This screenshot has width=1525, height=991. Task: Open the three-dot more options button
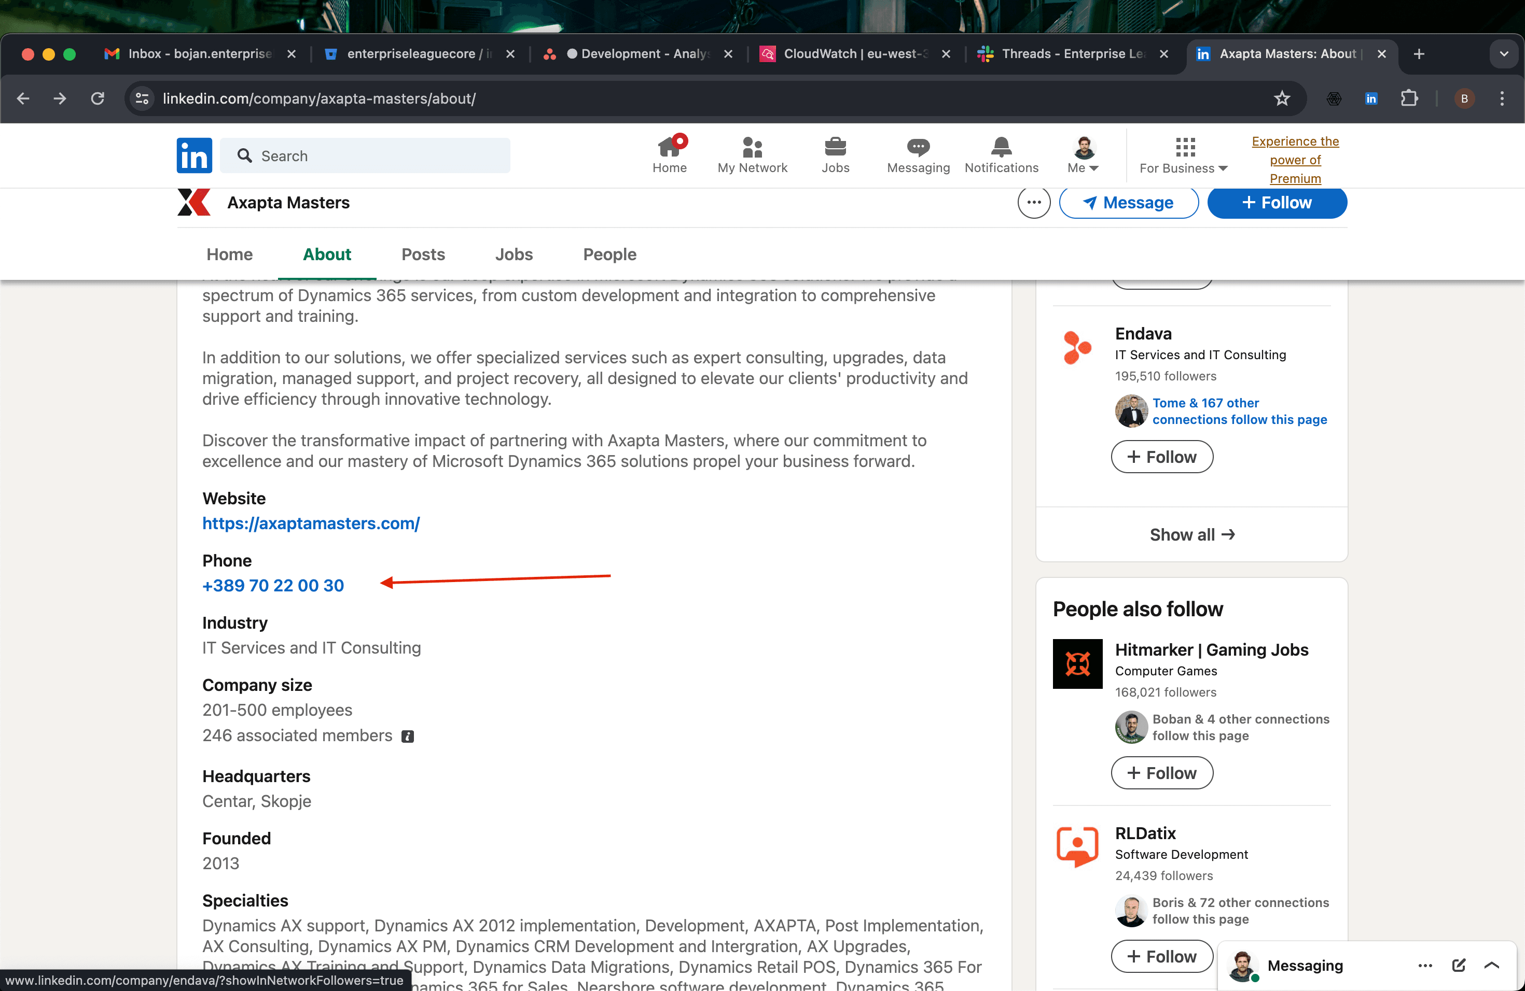tap(1034, 202)
